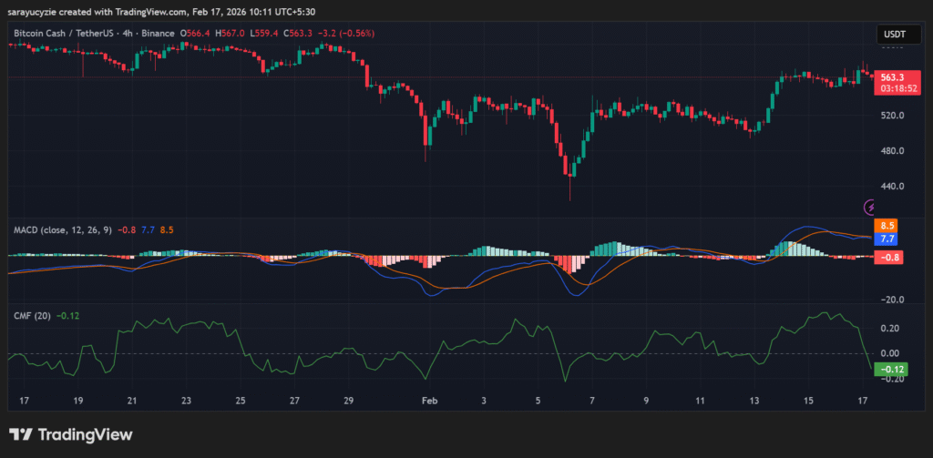Click the red -0.8 histogram value label
The height and width of the screenshot is (458, 933).
[888, 258]
